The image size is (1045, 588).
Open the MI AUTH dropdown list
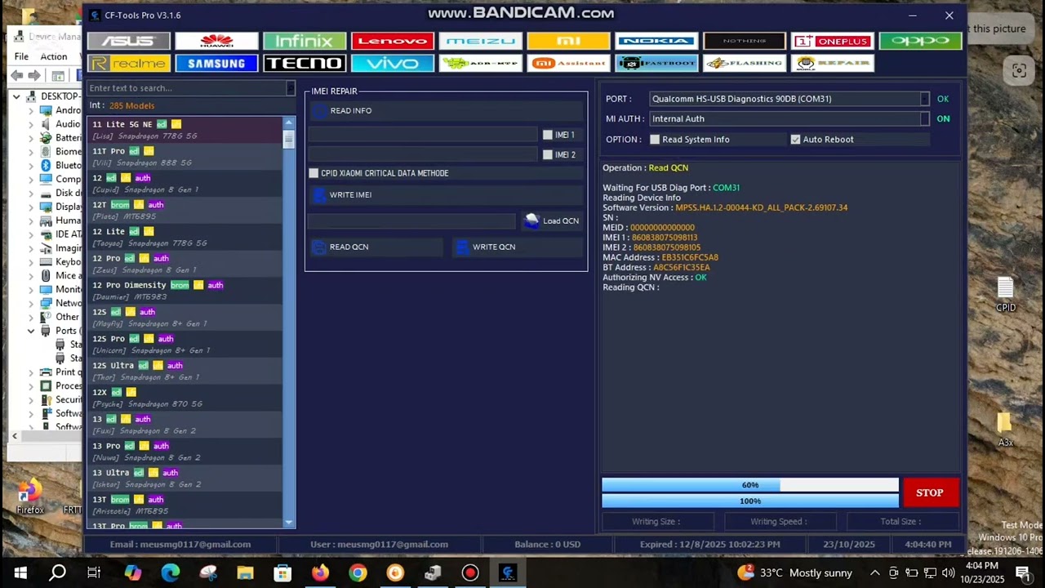[x=924, y=118]
